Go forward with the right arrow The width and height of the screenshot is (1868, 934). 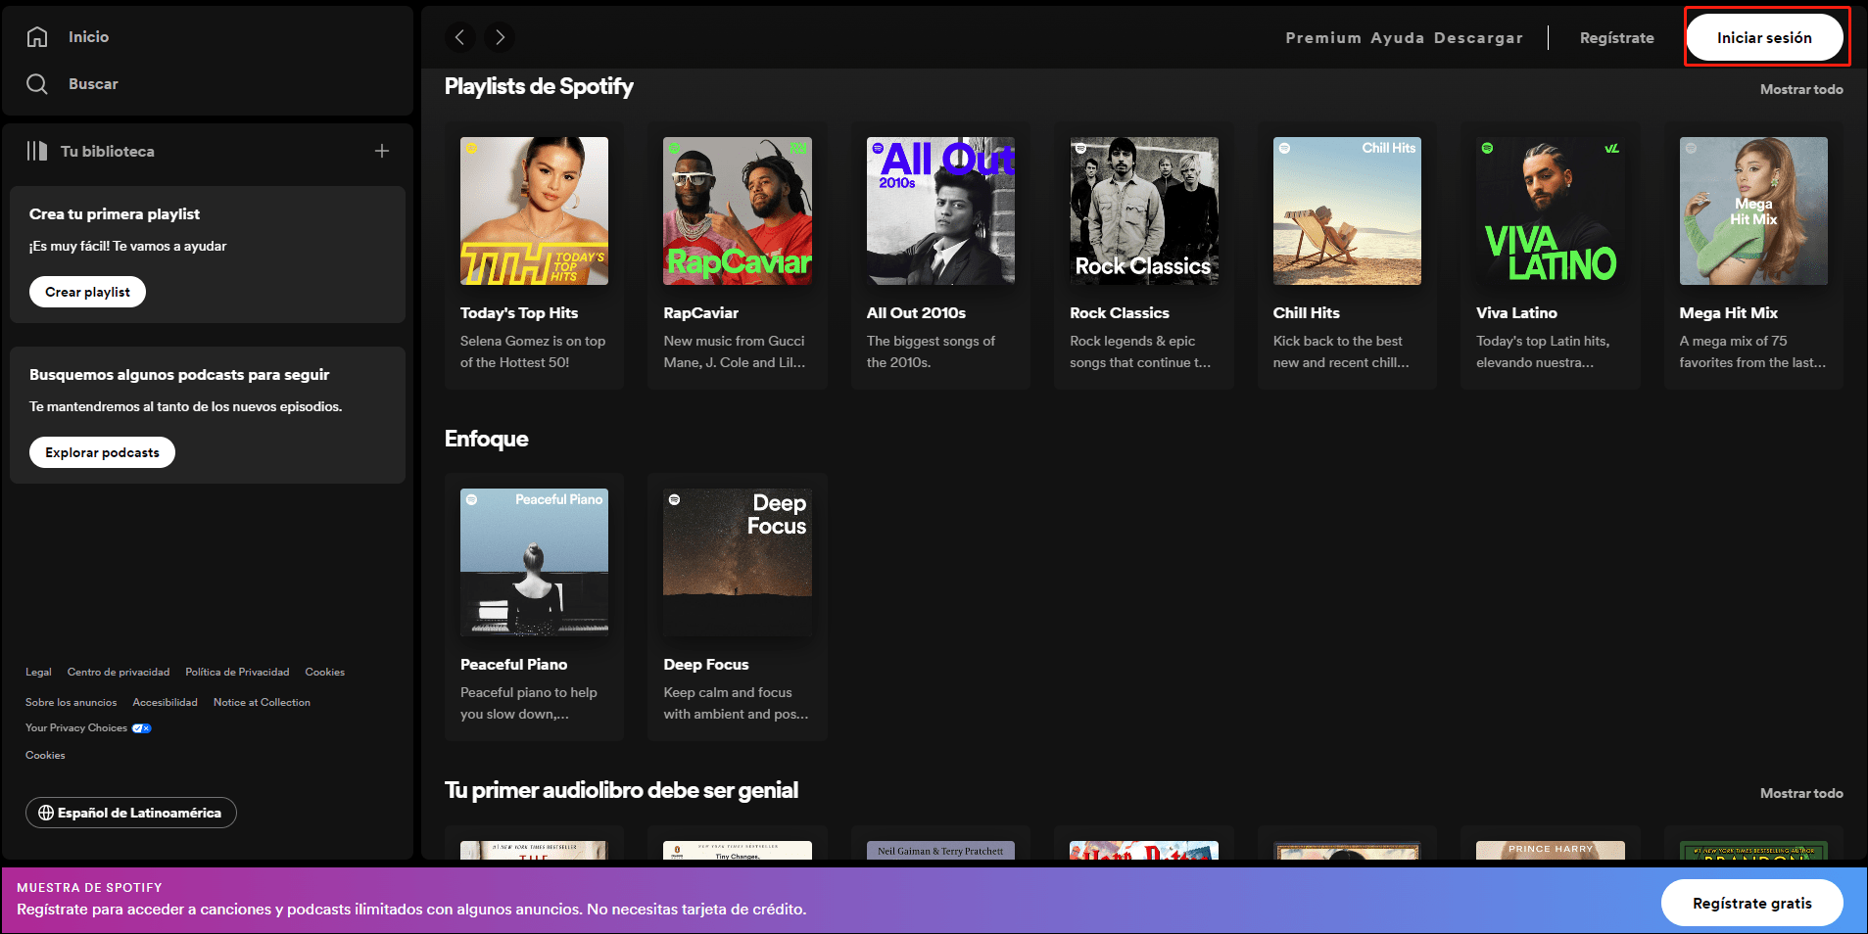(500, 37)
